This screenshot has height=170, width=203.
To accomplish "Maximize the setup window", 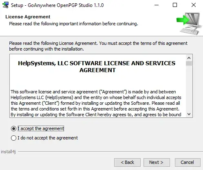I will tap(175, 5).
